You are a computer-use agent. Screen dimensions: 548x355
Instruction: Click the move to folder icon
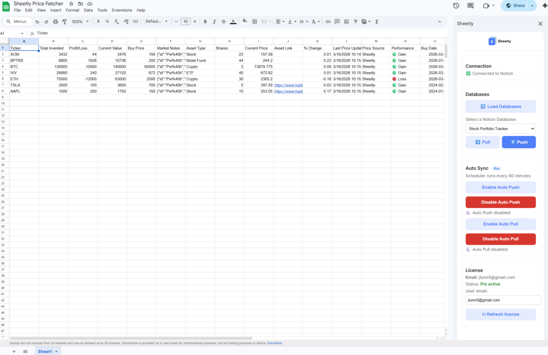click(80, 4)
